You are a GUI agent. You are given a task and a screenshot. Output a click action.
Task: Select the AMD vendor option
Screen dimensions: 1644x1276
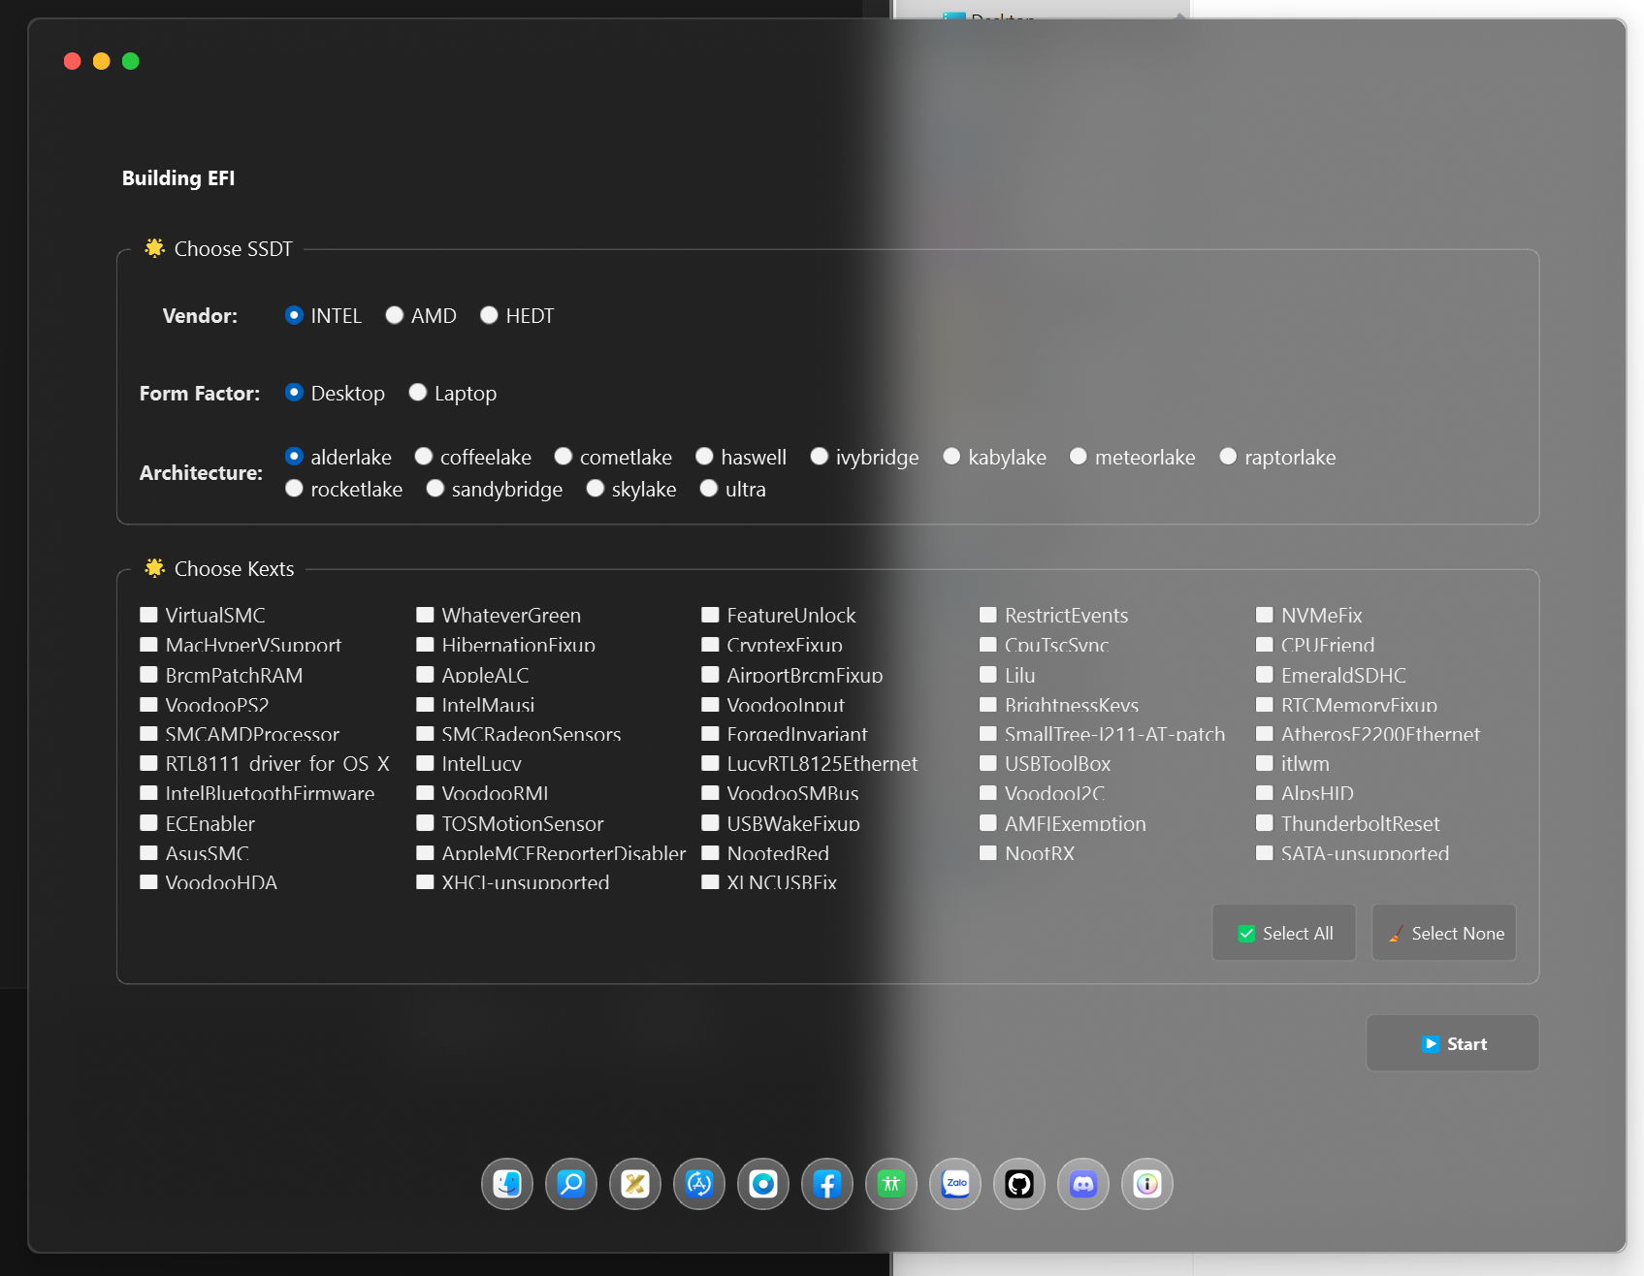[x=395, y=315]
